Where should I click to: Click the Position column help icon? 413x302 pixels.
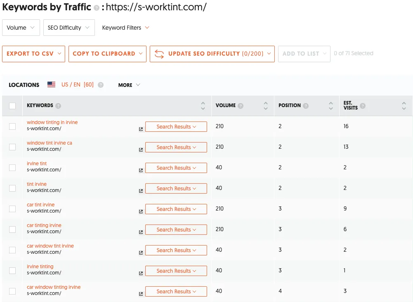(x=306, y=106)
